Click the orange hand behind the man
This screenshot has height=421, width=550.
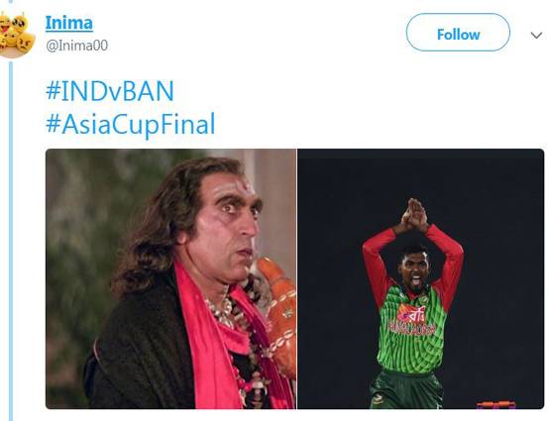click(278, 308)
